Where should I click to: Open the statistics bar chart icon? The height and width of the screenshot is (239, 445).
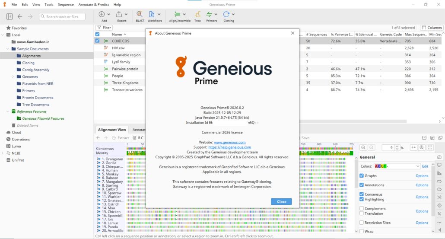tap(439, 173)
